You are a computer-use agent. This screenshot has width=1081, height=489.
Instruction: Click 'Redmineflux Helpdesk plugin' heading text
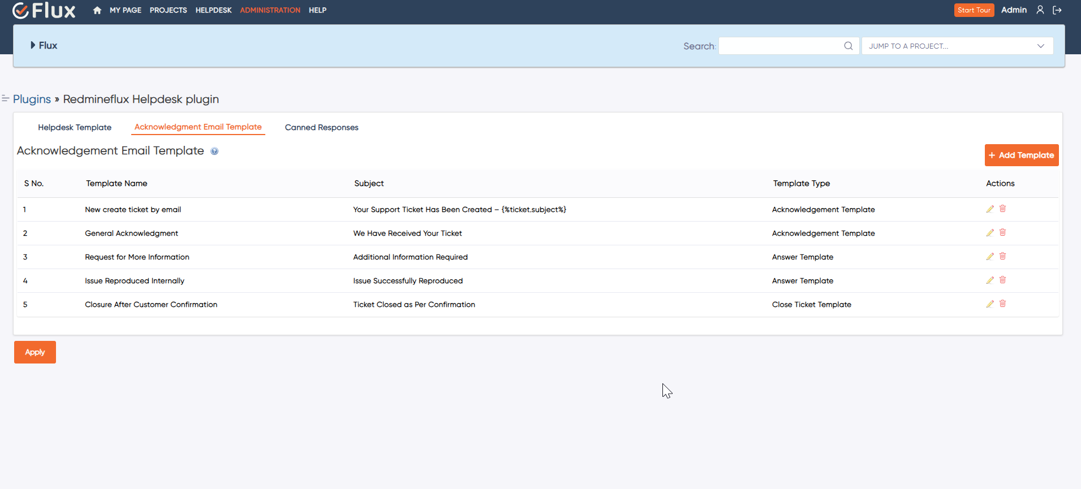pyautogui.click(x=141, y=99)
